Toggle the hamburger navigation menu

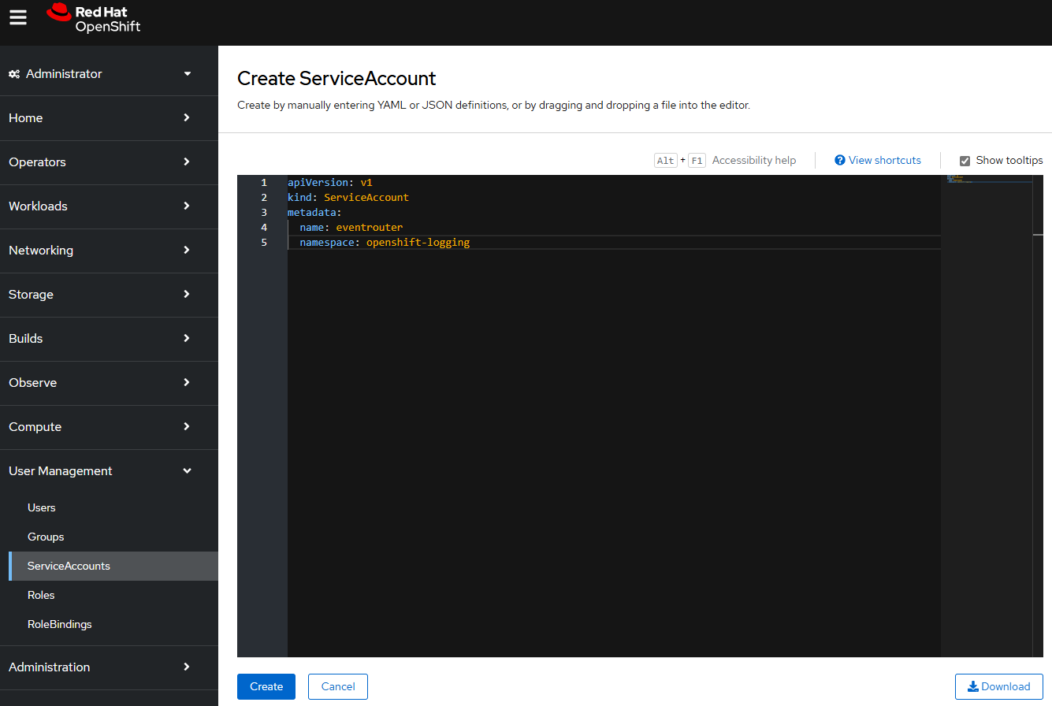click(x=18, y=17)
